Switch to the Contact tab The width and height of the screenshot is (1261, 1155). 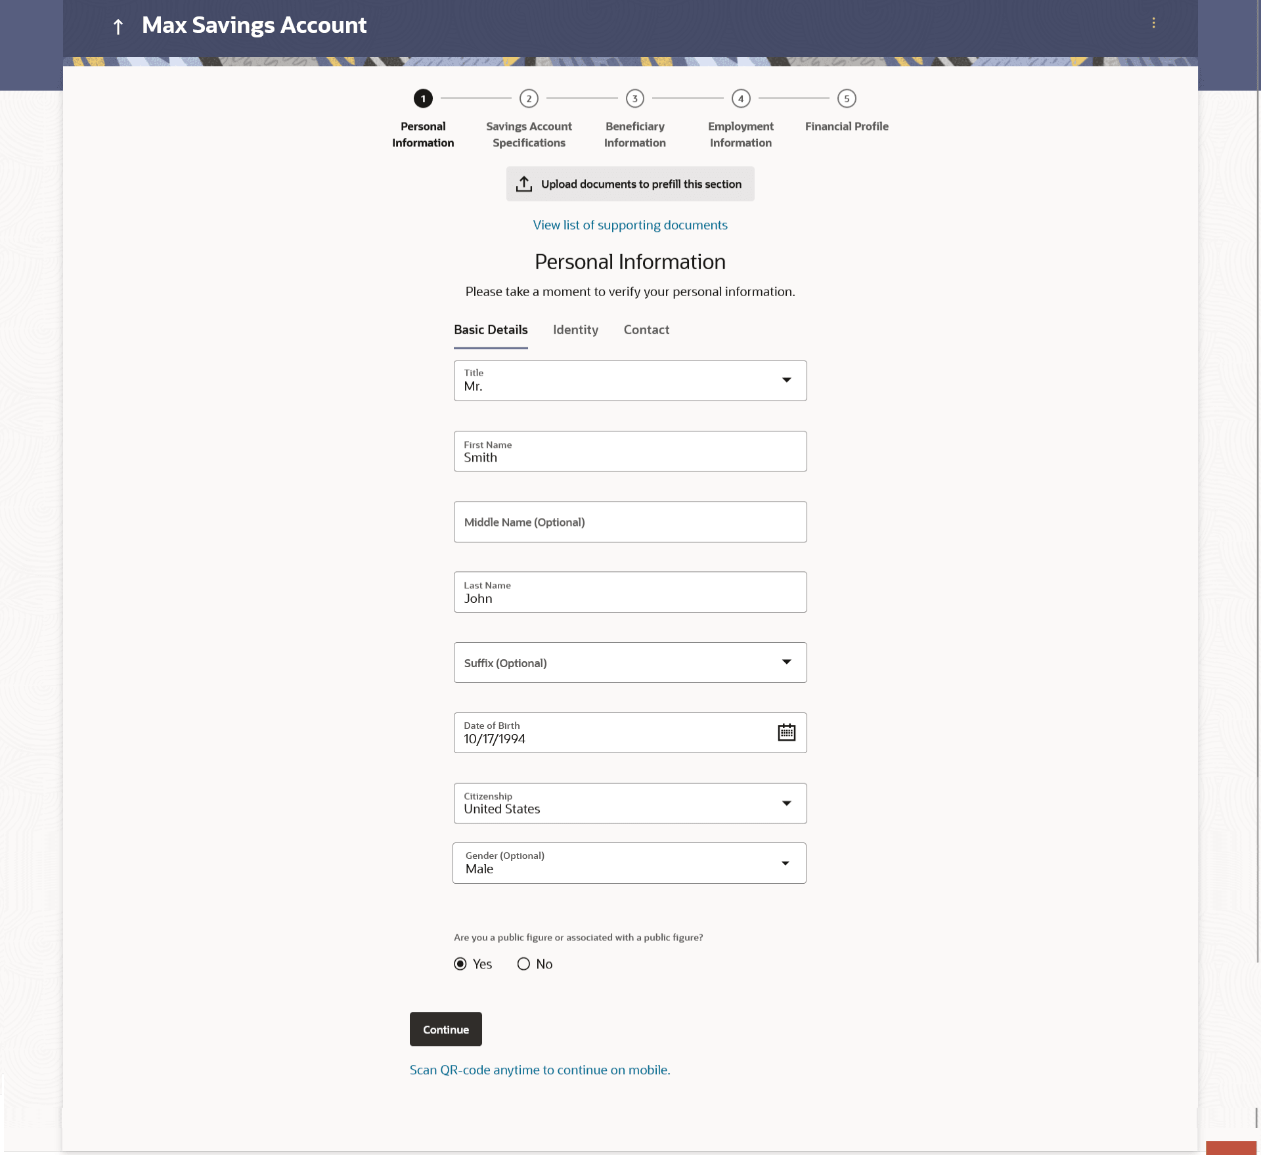coord(646,330)
